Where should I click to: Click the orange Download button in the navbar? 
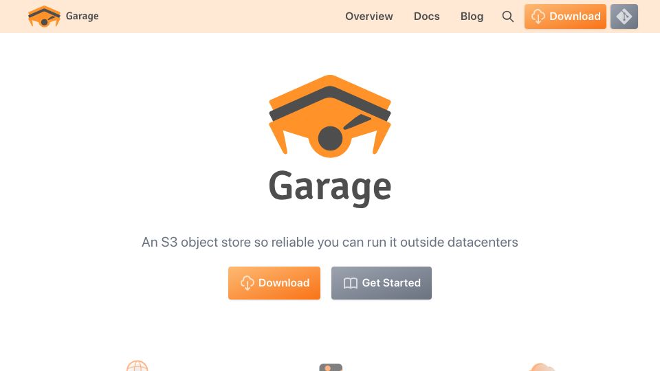click(x=565, y=16)
